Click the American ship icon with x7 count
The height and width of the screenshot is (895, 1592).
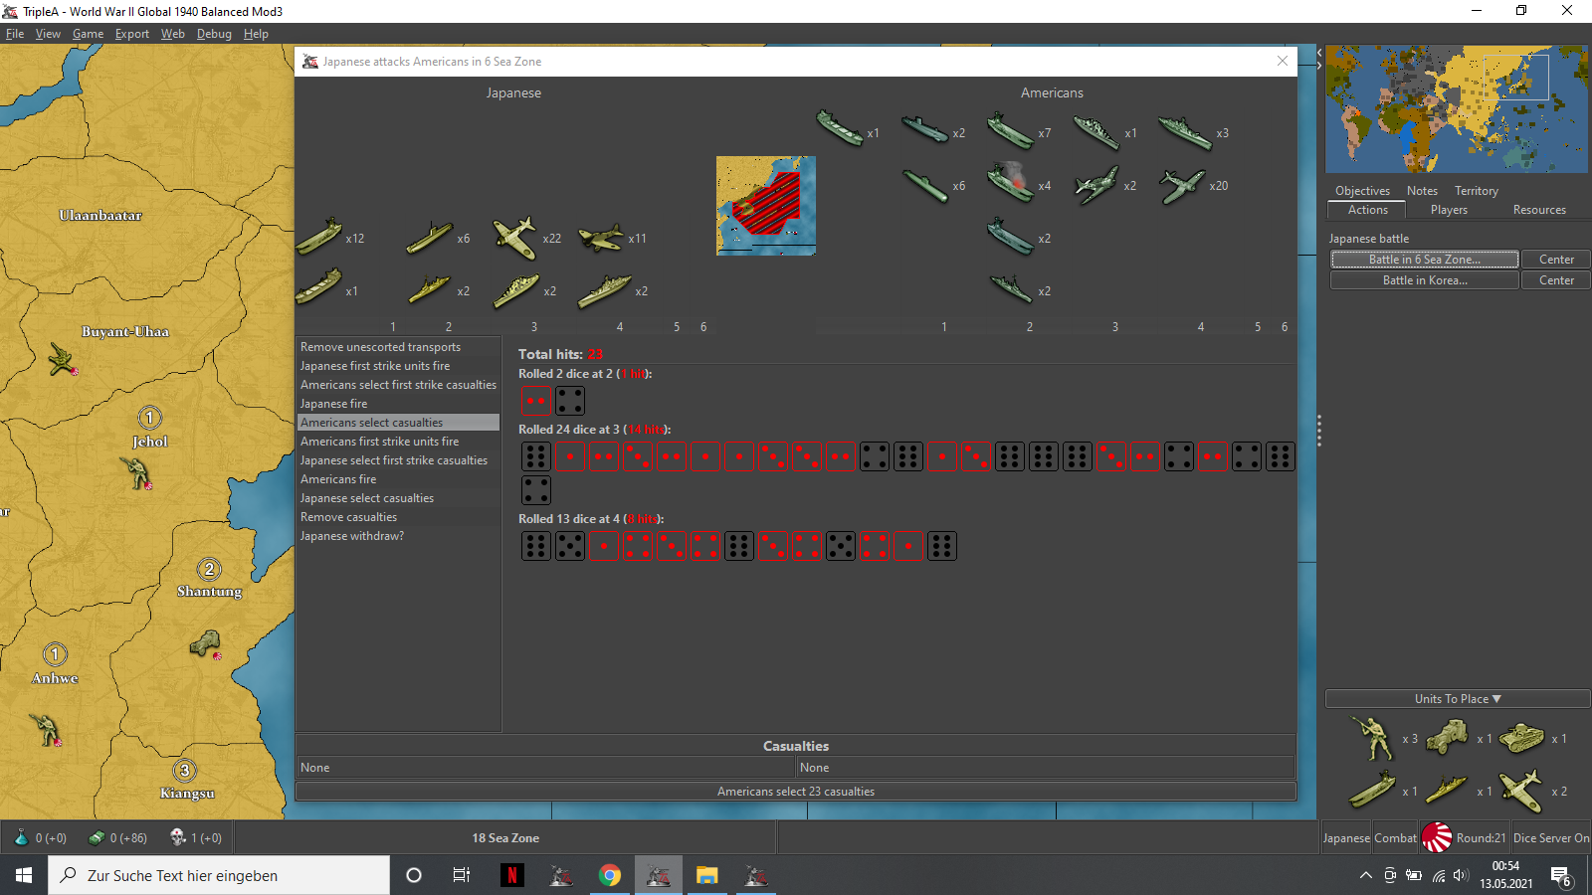coord(1010,132)
